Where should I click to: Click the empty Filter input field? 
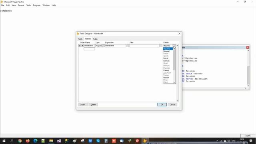144,46
